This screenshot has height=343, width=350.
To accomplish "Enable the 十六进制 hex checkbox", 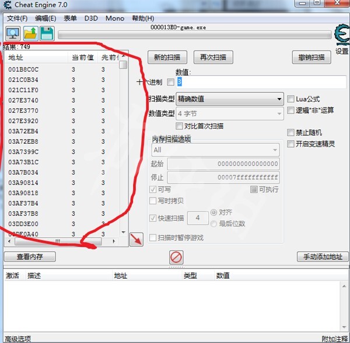I will [171, 82].
